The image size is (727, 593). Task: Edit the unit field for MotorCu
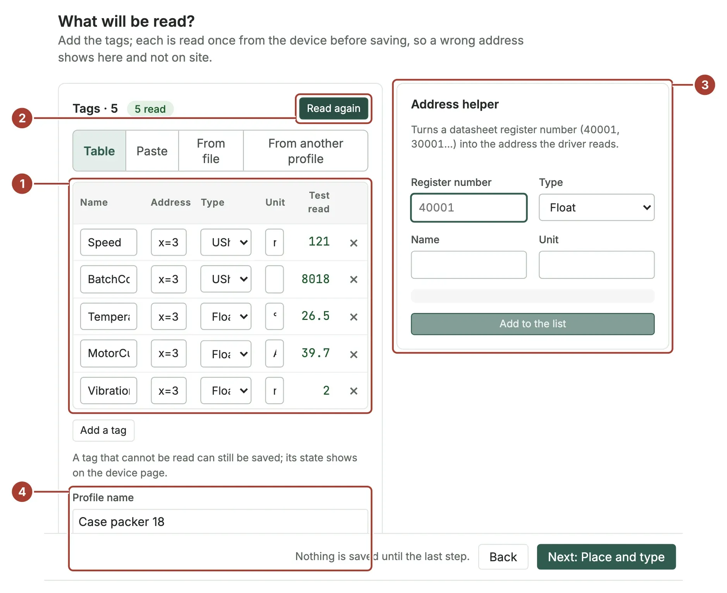click(274, 353)
